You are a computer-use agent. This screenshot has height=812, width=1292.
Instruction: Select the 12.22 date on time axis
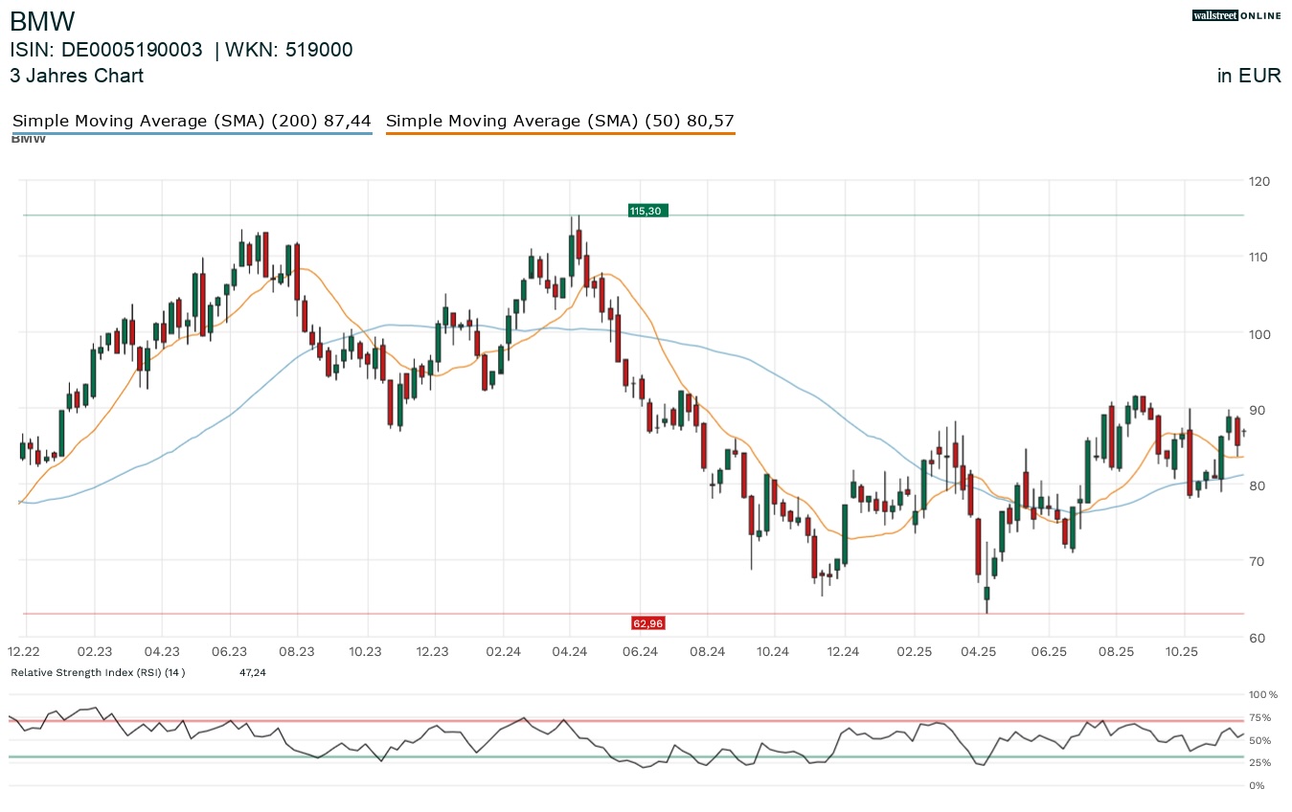(25, 652)
